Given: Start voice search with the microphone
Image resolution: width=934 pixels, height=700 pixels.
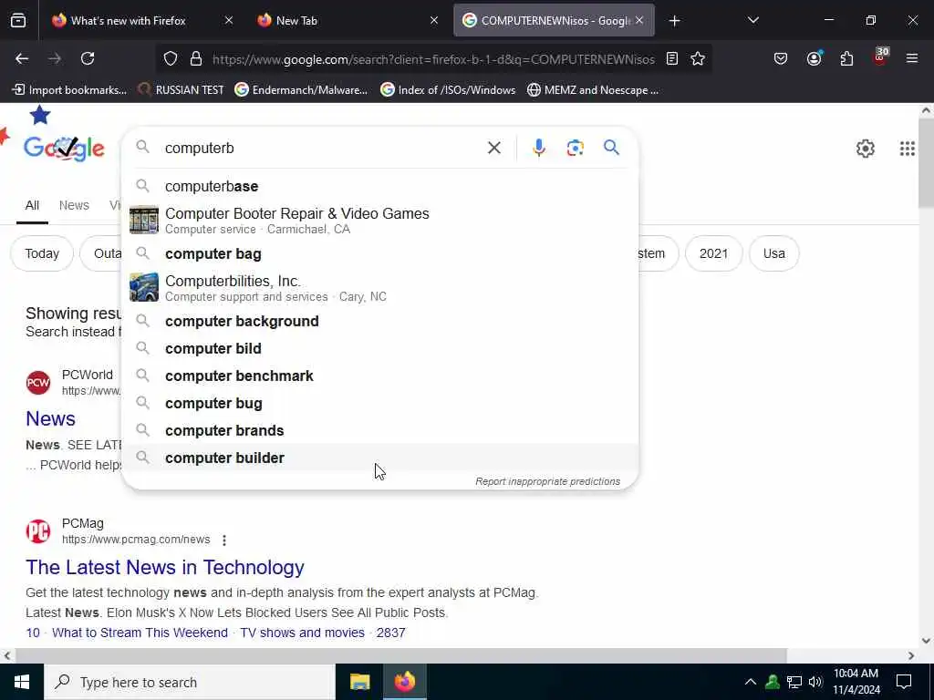Looking at the screenshot, I should [x=538, y=148].
